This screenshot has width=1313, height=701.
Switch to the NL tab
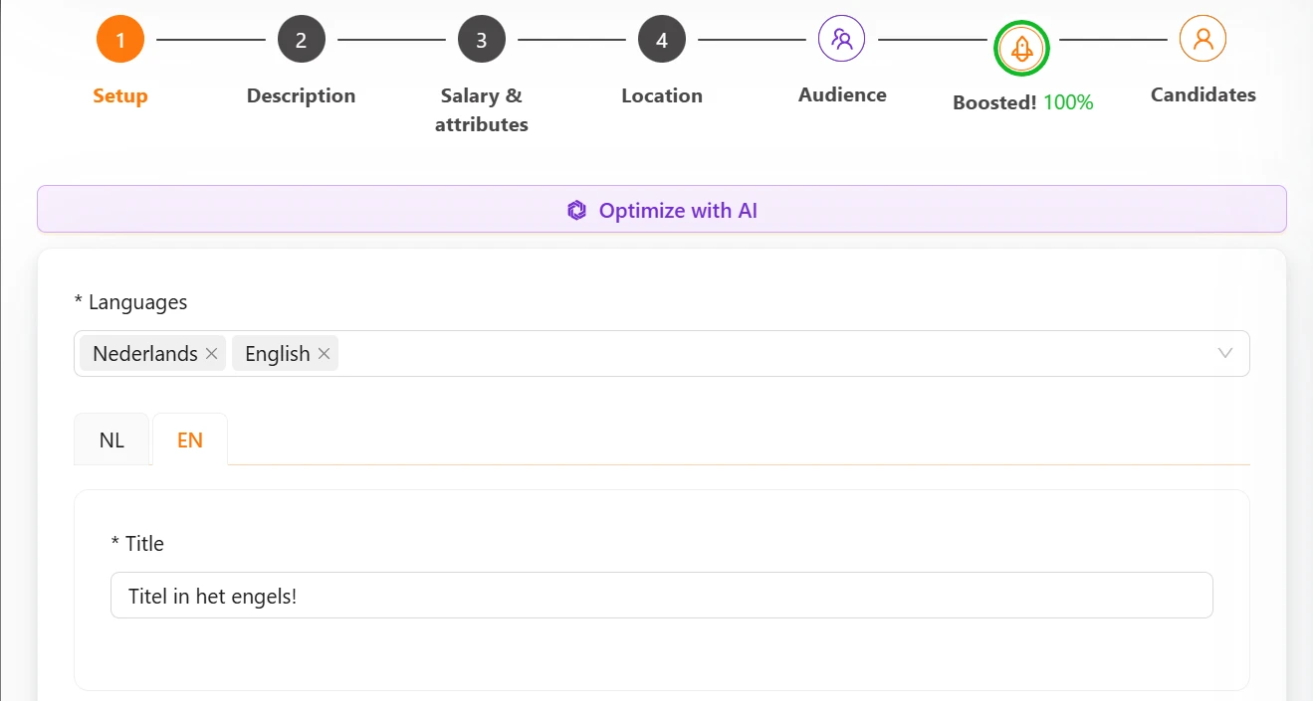coord(111,439)
